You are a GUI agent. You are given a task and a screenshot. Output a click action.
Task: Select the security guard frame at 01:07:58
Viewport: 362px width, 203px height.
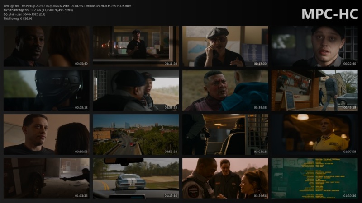314,134
